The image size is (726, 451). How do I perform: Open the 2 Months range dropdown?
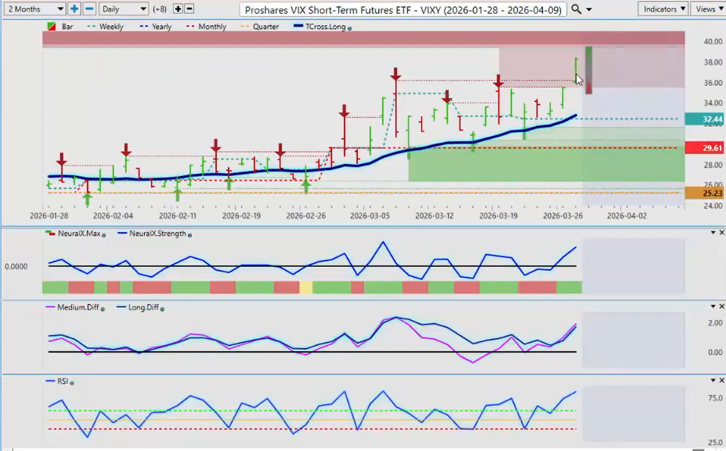tap(34, 9)
